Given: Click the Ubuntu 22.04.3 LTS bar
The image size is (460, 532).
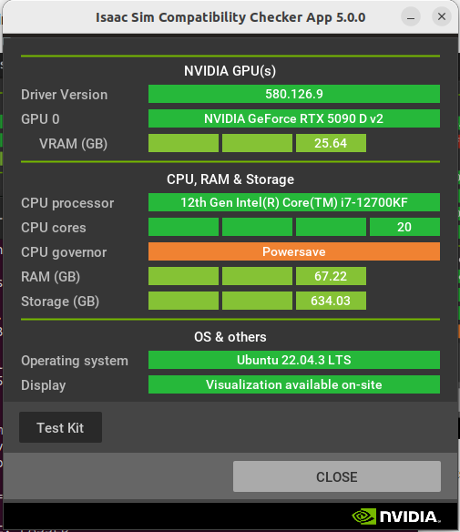Looking at the screenshot, I should click(x=294, y=360).
